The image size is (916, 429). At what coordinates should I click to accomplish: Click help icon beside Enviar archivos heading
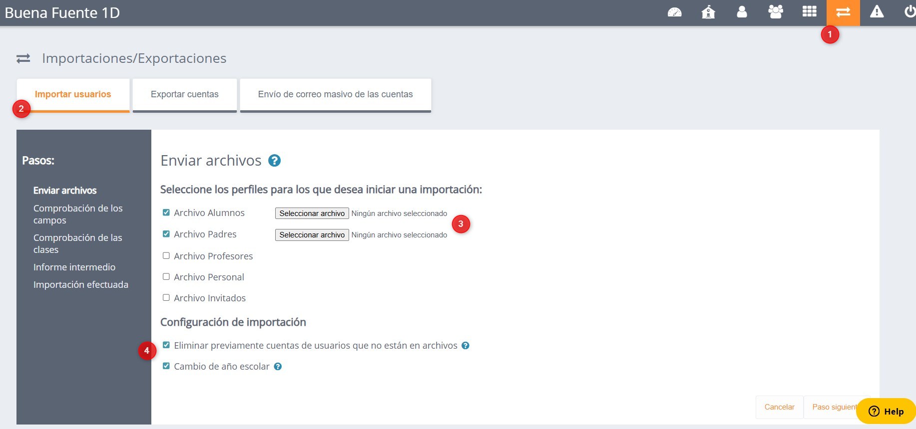click(x=274, y=161)
